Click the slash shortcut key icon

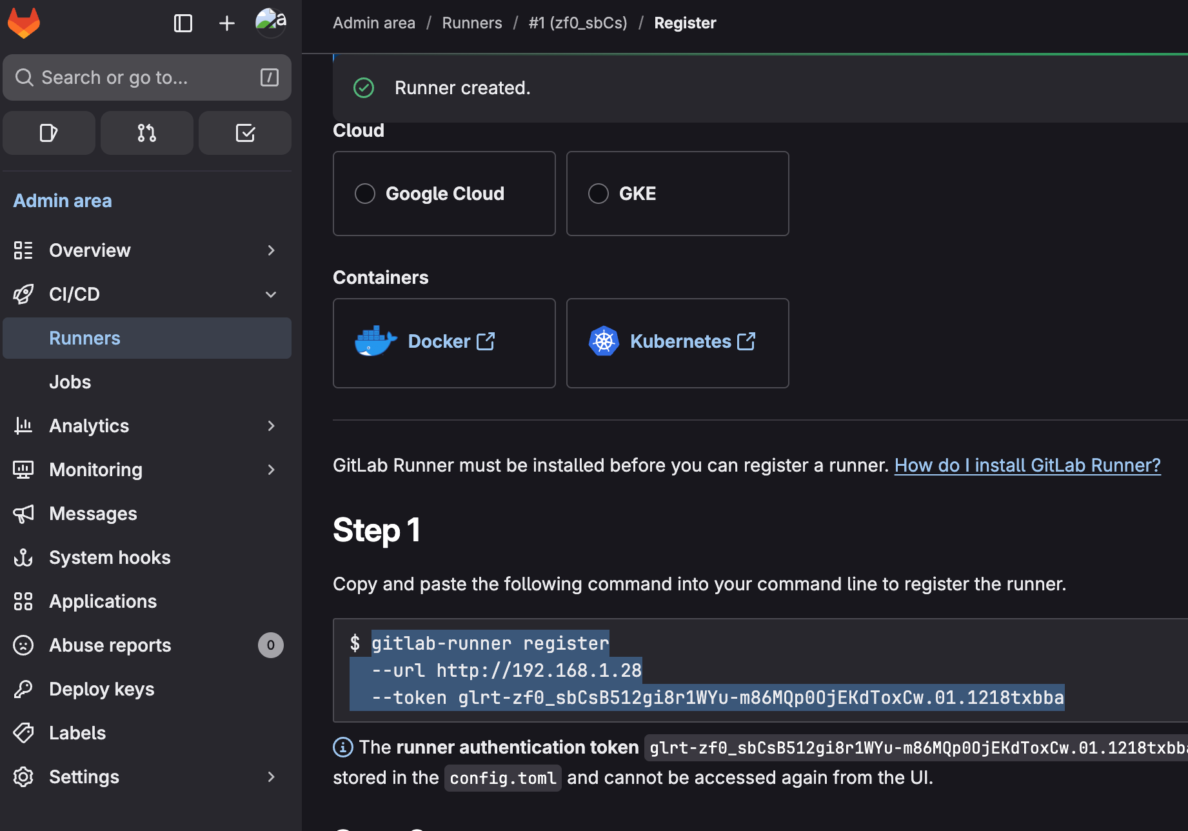(270, 77)
